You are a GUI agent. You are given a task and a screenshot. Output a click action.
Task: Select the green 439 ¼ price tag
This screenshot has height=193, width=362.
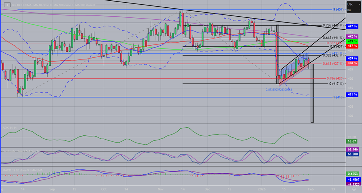click(x=351, y=42)
